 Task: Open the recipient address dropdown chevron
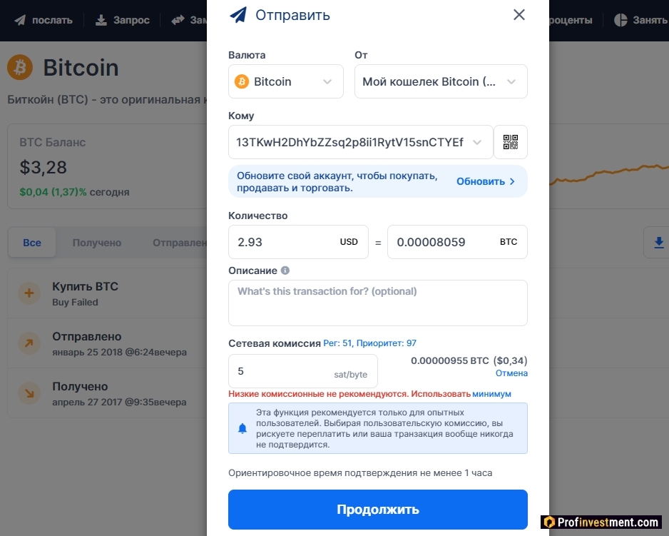click(477, 142)
